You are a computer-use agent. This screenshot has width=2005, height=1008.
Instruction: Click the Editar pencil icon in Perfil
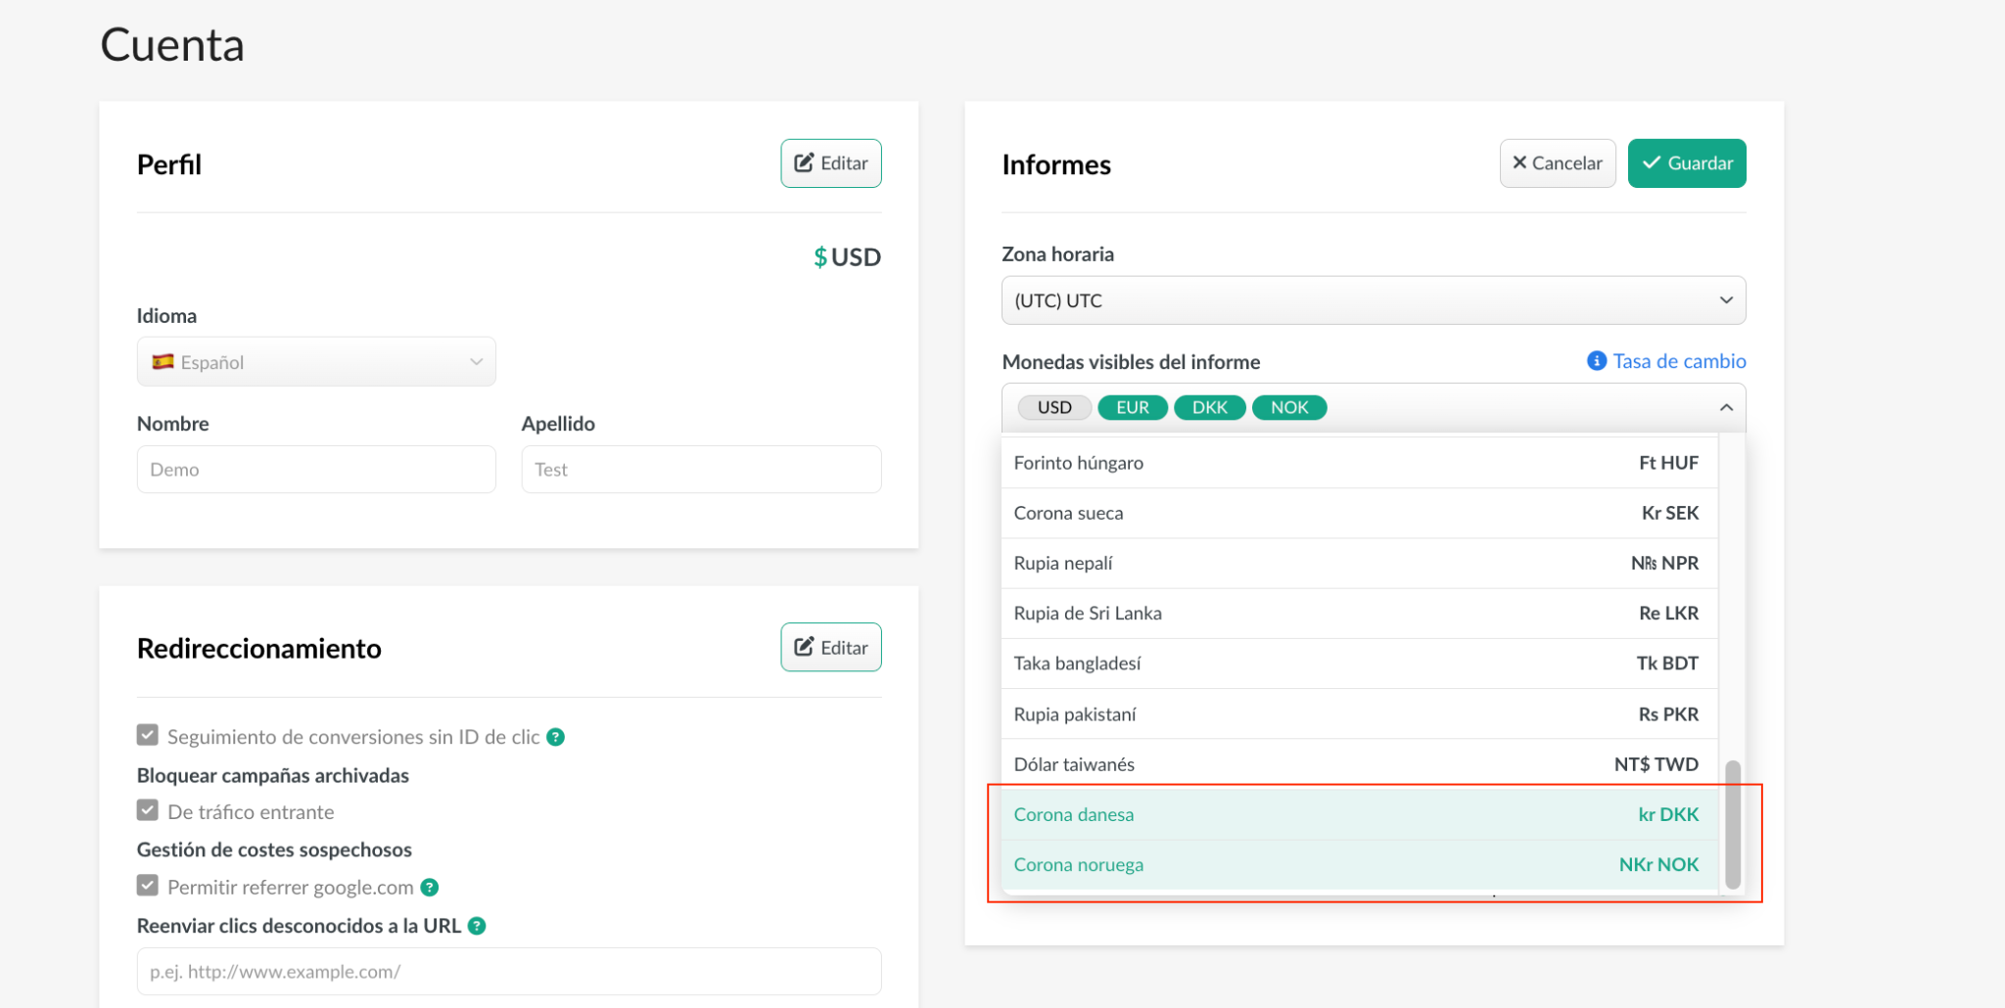805,162
